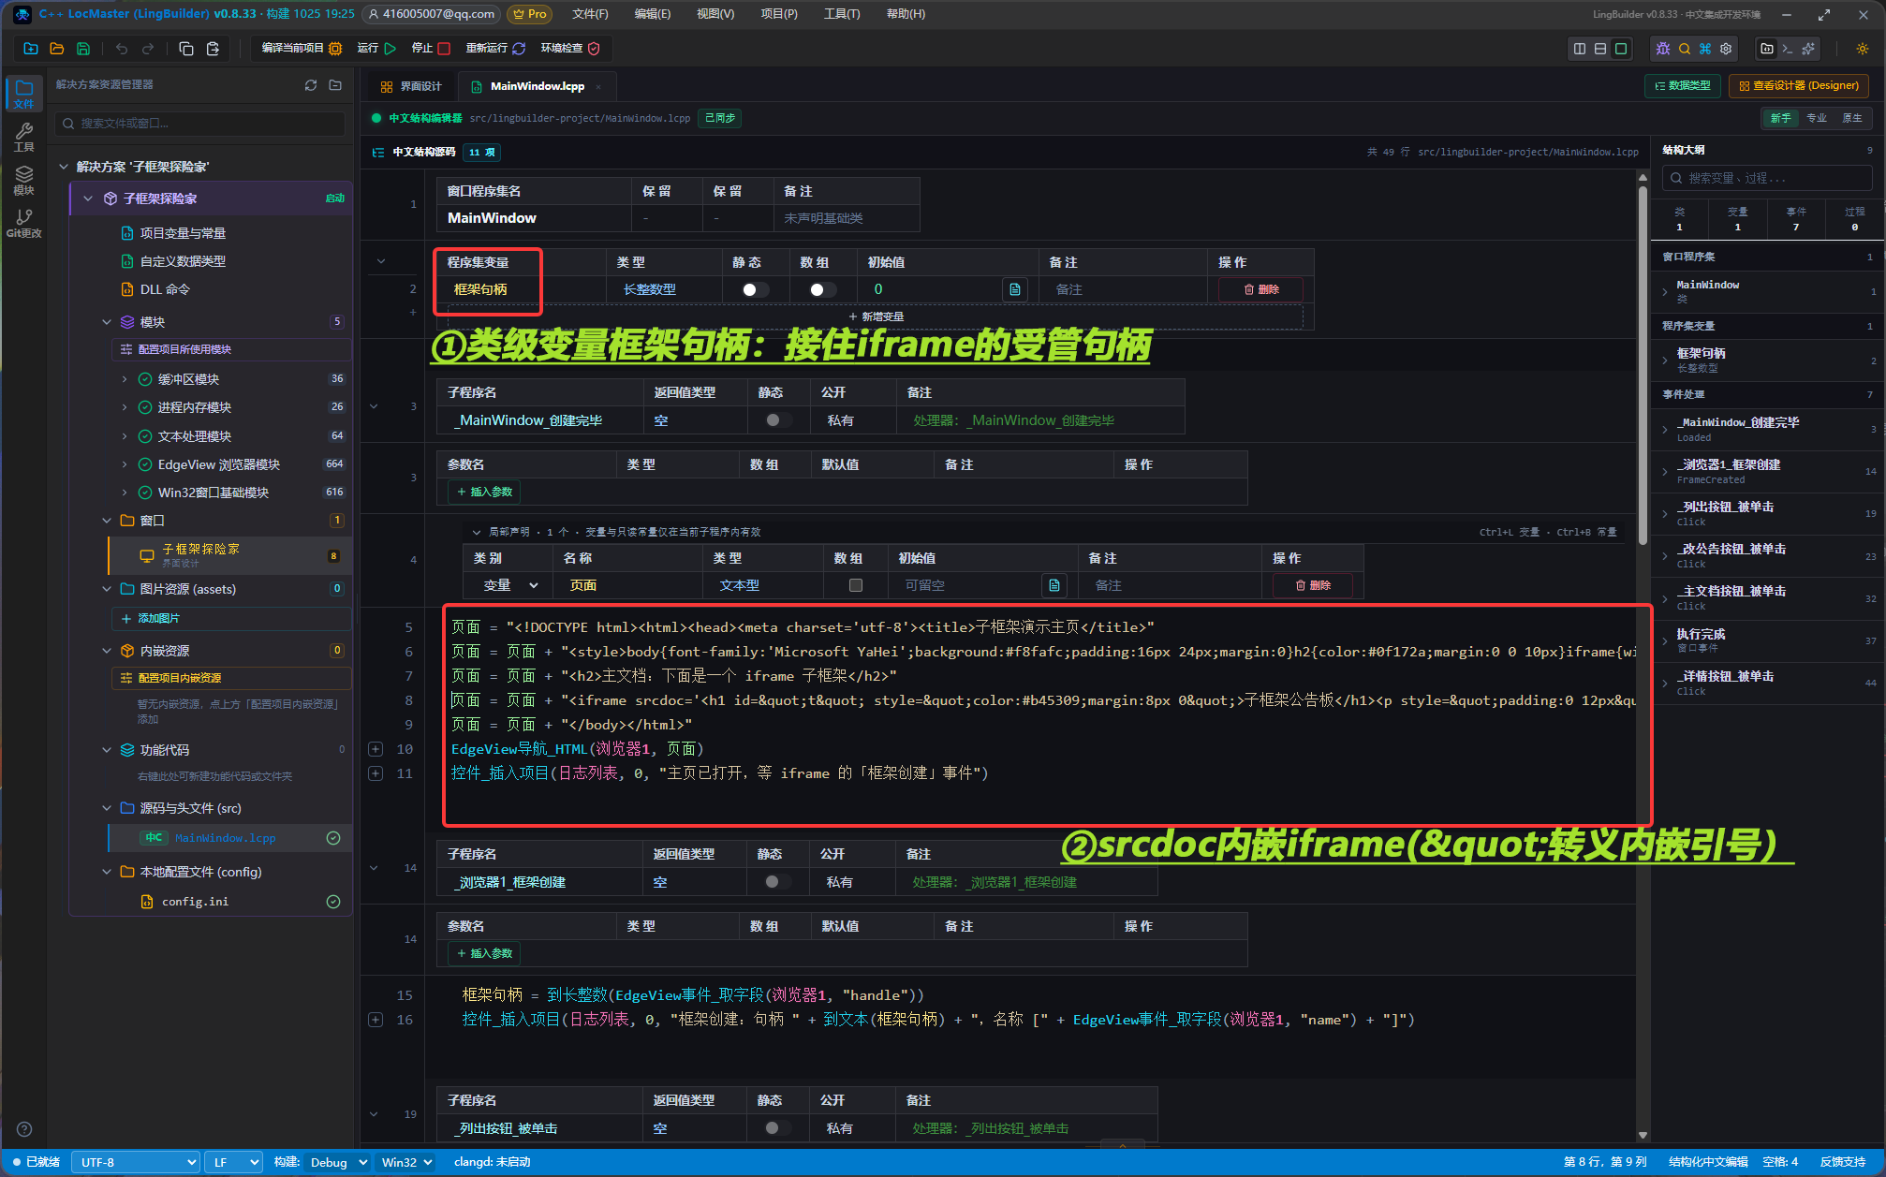Open the Git更改 sidebar panel icon
The width and height of the screenshot is (1886, 1177).
23,223
